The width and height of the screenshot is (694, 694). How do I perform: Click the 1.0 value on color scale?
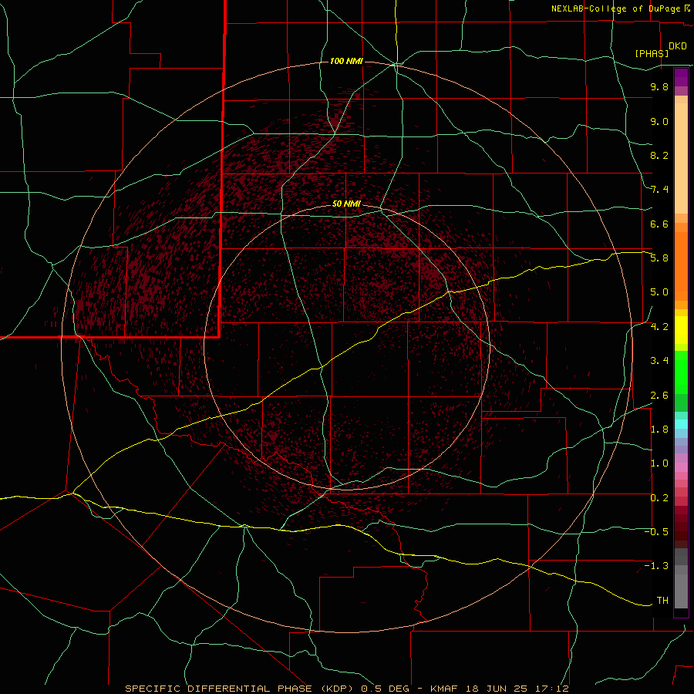coord(659,463)
